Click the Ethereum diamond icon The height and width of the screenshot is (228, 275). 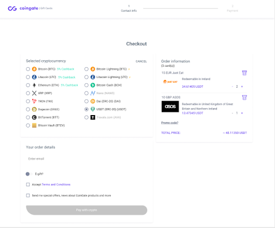click(x=34, y=85)
